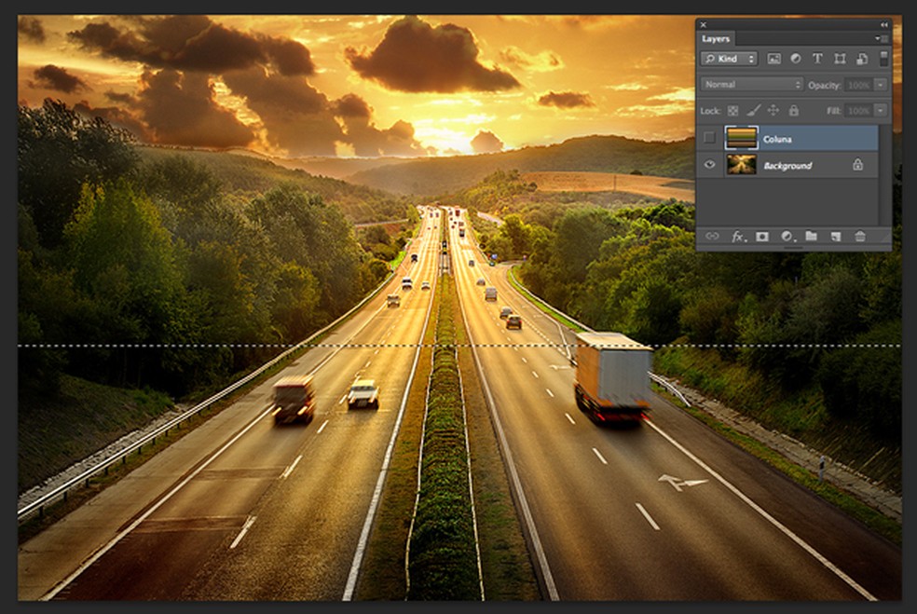Close the Layers panel
The width and height of the screenshot is (917, 614).
[704, 24]
